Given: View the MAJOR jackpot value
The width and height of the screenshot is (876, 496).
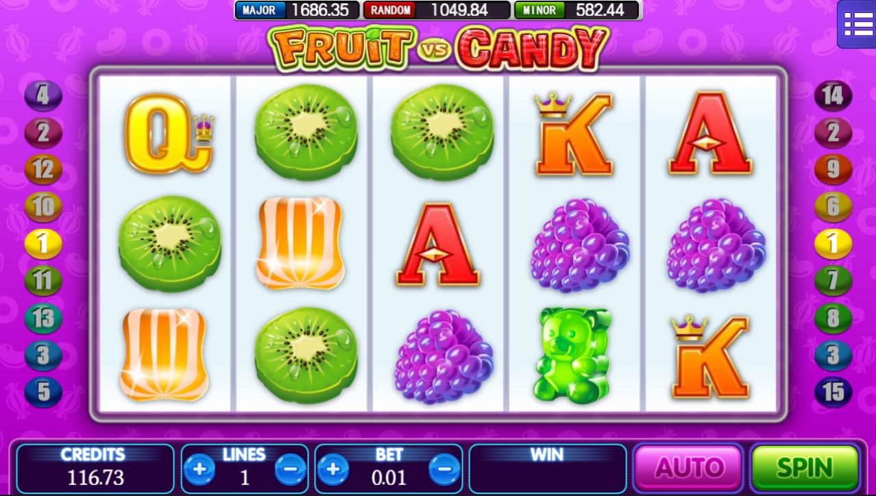Looking at the screenshot, I should pyautogui.click(x=297, y=10).
